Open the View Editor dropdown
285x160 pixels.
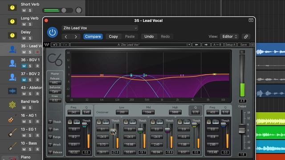coord(229,36)
